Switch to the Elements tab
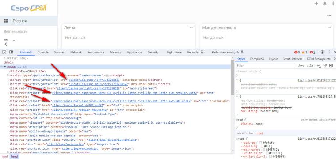The image size is (336, 159). click(26, 52)
